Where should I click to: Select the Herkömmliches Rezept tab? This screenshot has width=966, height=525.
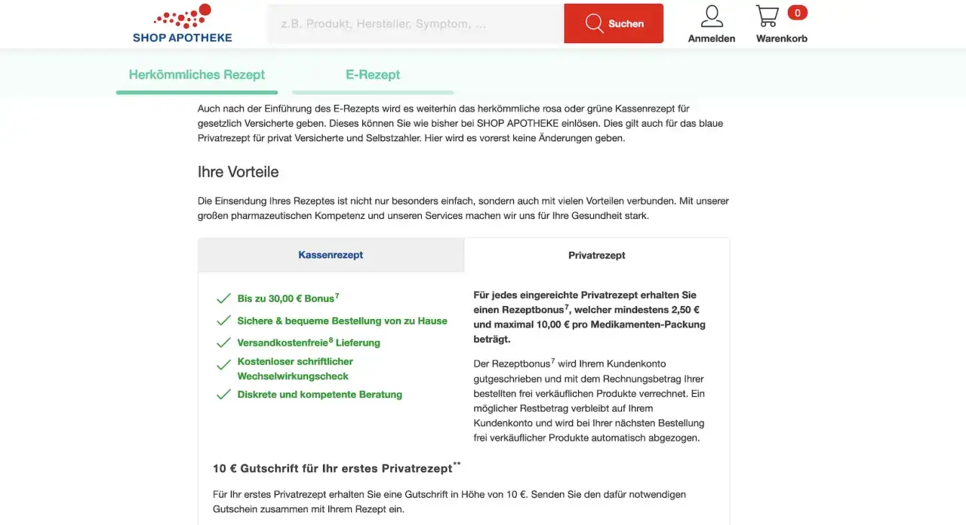[x=196, y=74]
